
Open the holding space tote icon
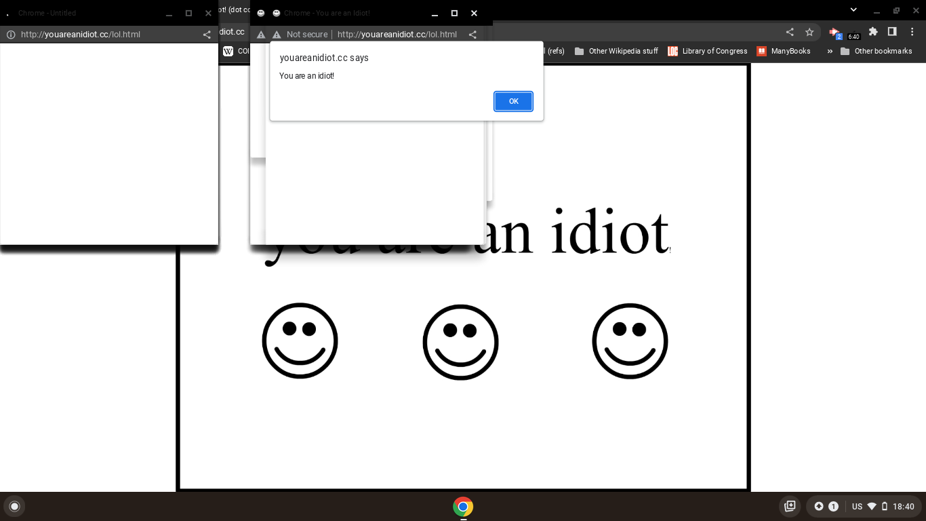pyautogui.click(x=790, y=506)
